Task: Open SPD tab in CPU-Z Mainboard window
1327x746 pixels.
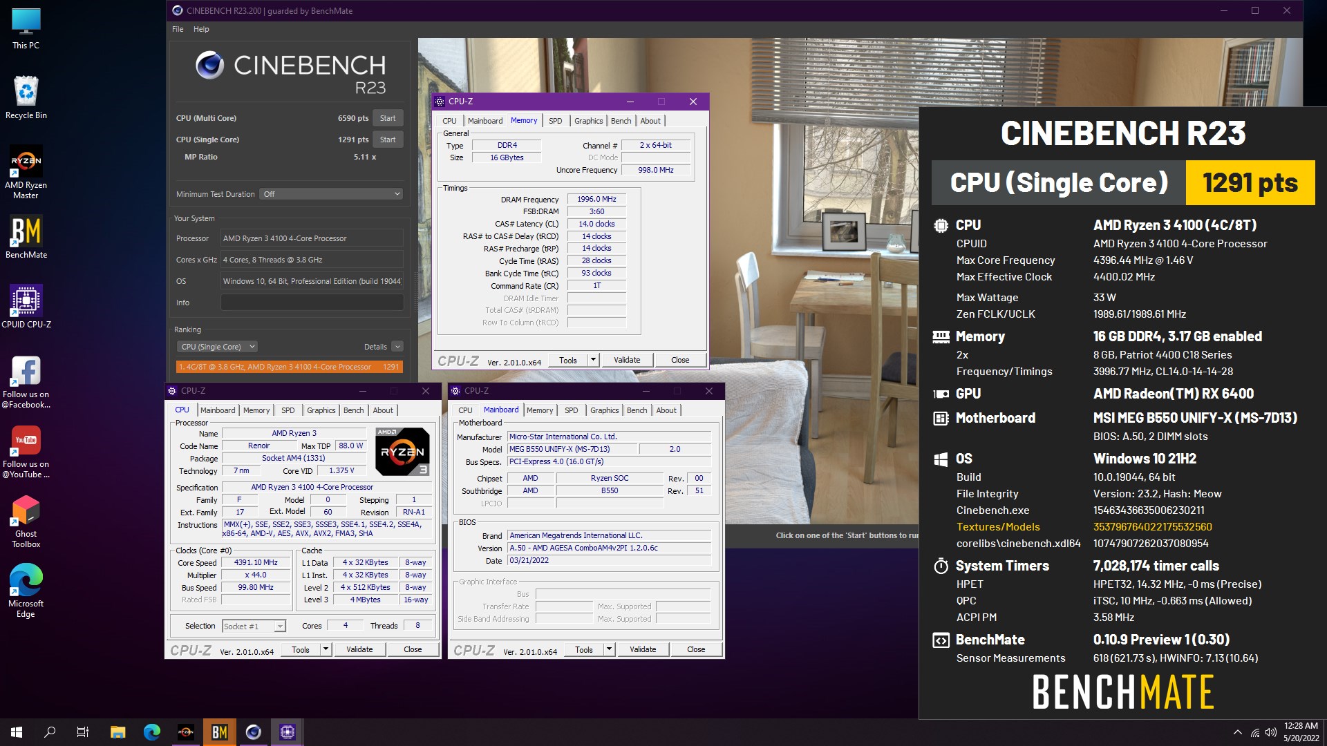Action: 572,410
